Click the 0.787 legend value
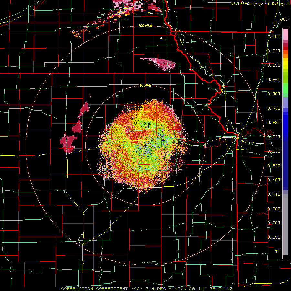 [274, 94]
